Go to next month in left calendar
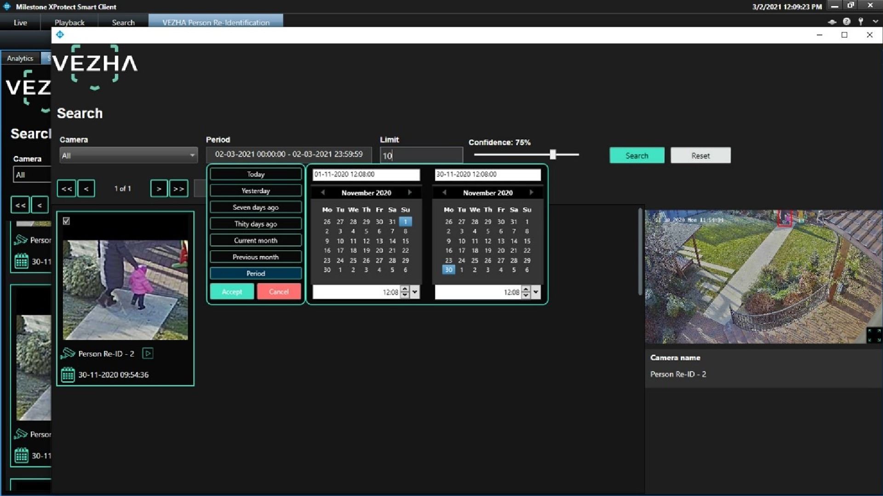883x496 pixels. pyautogui.click(x=410, y=192)
